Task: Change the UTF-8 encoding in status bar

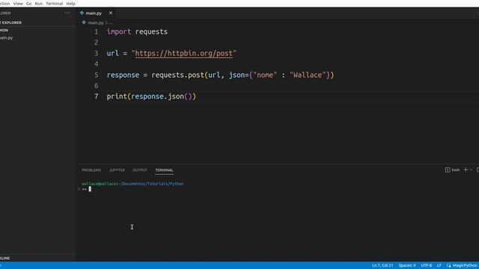Action: pos(426,265)
